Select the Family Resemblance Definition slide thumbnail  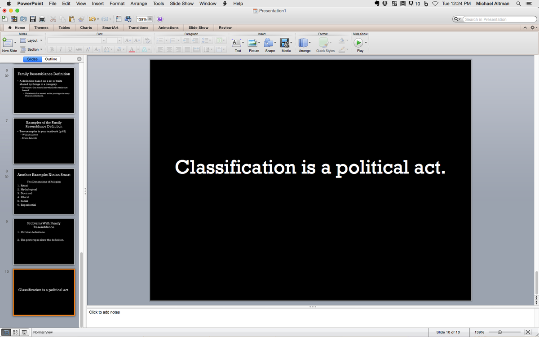click(44, 90)
